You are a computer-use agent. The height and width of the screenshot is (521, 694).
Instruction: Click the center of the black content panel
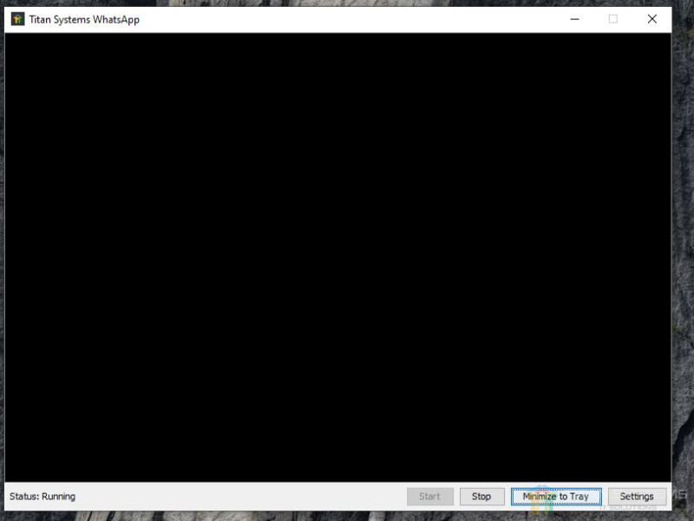[x=337, y=258]
